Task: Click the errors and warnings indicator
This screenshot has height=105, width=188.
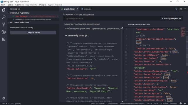Action: pos(5,104)
